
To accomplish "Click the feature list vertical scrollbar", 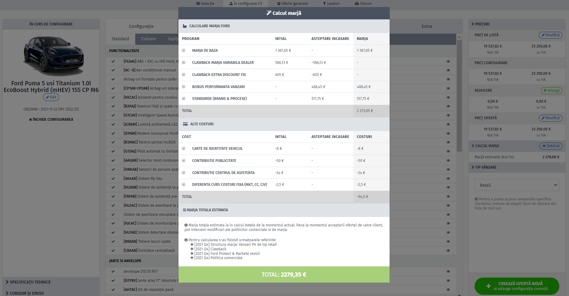I will (459, 96).
